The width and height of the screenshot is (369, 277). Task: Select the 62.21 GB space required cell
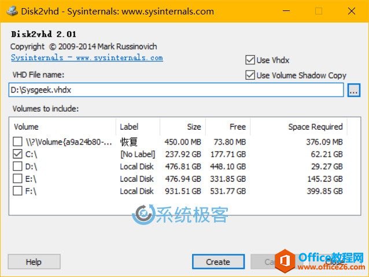327,154
